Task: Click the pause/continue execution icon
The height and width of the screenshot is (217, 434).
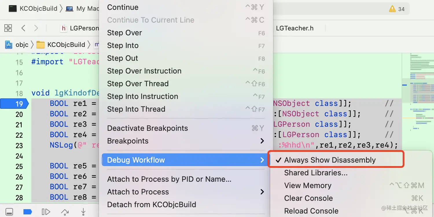Action: click(46, 212)
